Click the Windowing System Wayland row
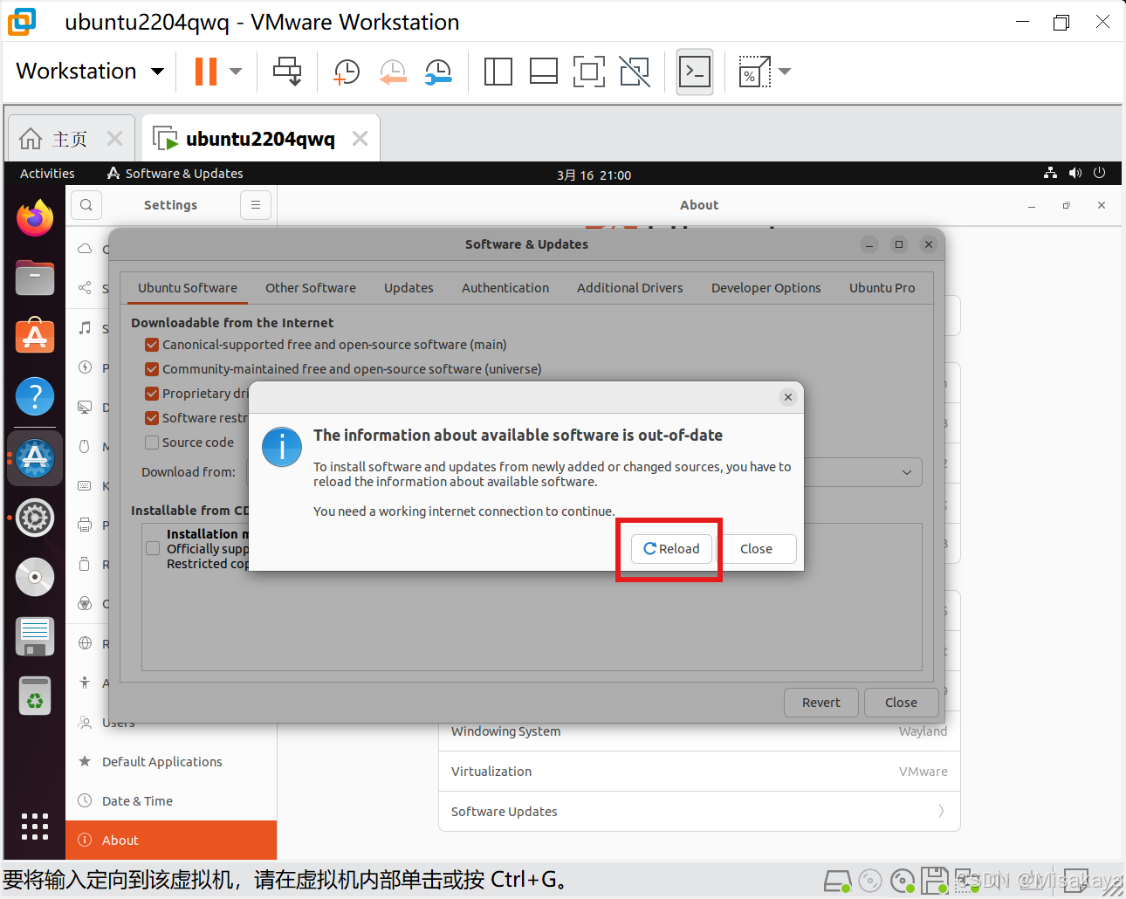This screenshot has width=1126, height=899. click(699, 731)
